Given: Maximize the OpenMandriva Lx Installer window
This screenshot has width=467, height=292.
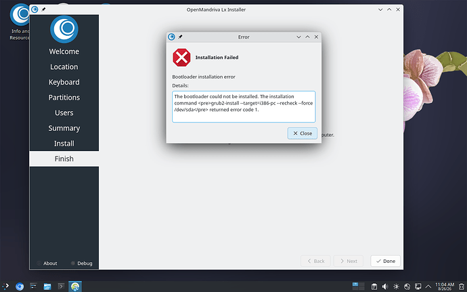Looking at the screenshot, I should tap(389, 9).
